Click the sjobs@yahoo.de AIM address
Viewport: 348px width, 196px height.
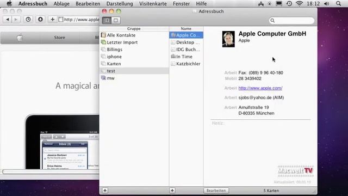[261, 97]
